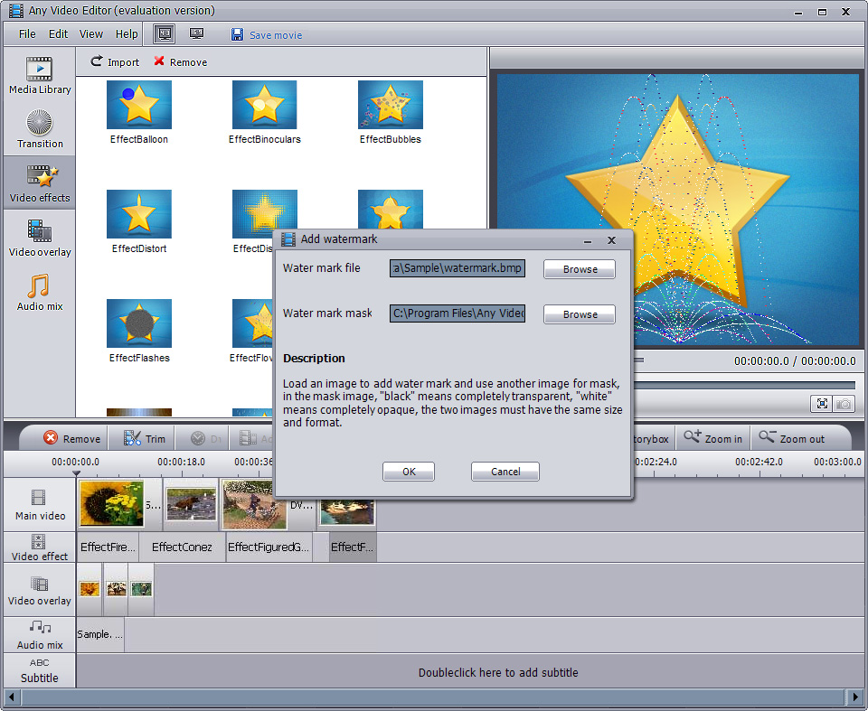The width and height of the screenshot is (868, 711).
Task: Click the Save movie link
Action: (x=276, y=35)
